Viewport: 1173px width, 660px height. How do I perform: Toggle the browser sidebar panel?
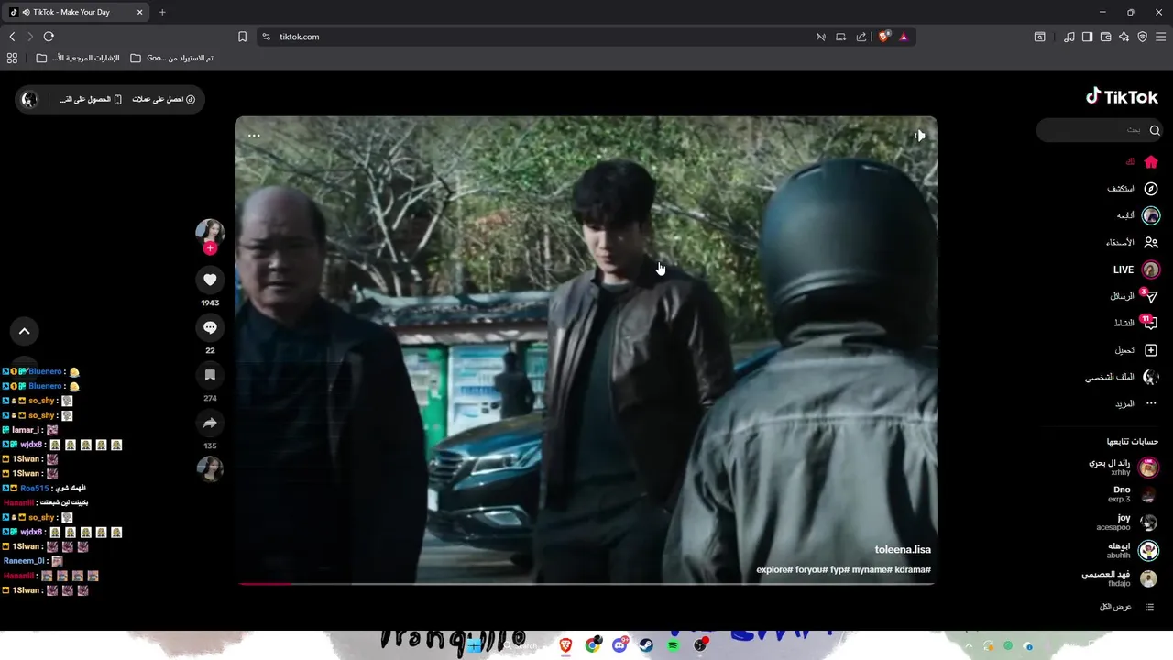click(1087, 37)
